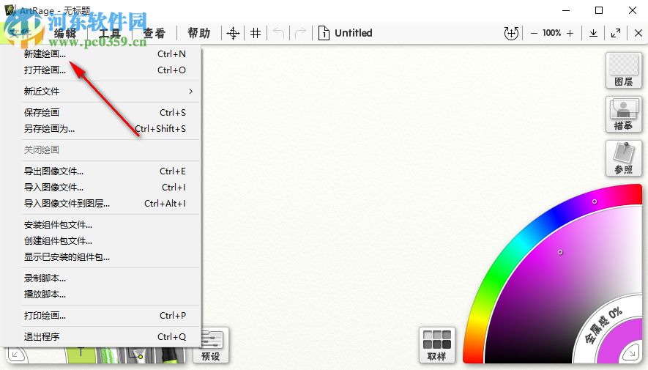Select 保存绘画 menu item
Viewport: 648px width, 370px height.
point(101,112)
